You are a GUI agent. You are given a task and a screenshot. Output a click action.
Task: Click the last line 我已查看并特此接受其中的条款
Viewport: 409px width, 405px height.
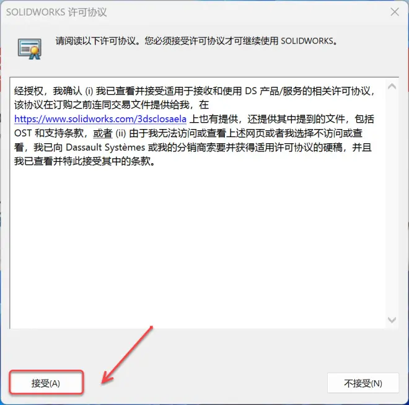point(85,162)
